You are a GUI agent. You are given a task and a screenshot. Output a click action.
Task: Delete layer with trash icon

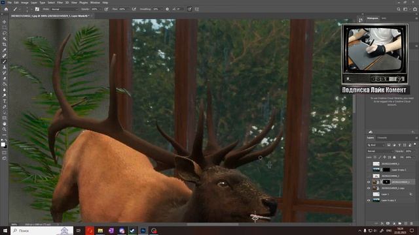point(412,223)
